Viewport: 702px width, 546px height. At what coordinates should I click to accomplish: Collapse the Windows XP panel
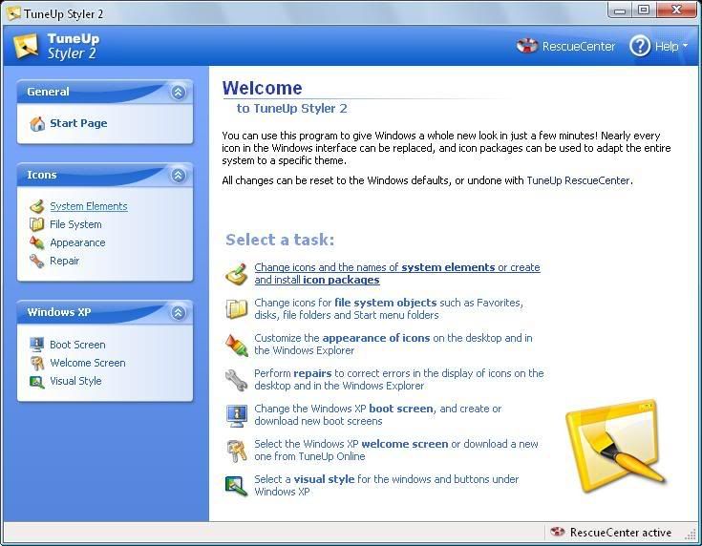pyautogui.click(x=178, y=313)
